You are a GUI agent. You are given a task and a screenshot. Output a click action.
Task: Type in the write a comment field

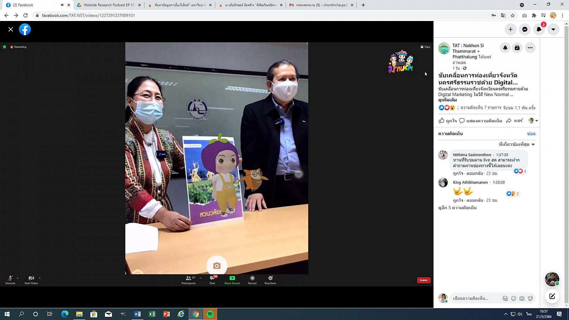click(x=475, y=298)
